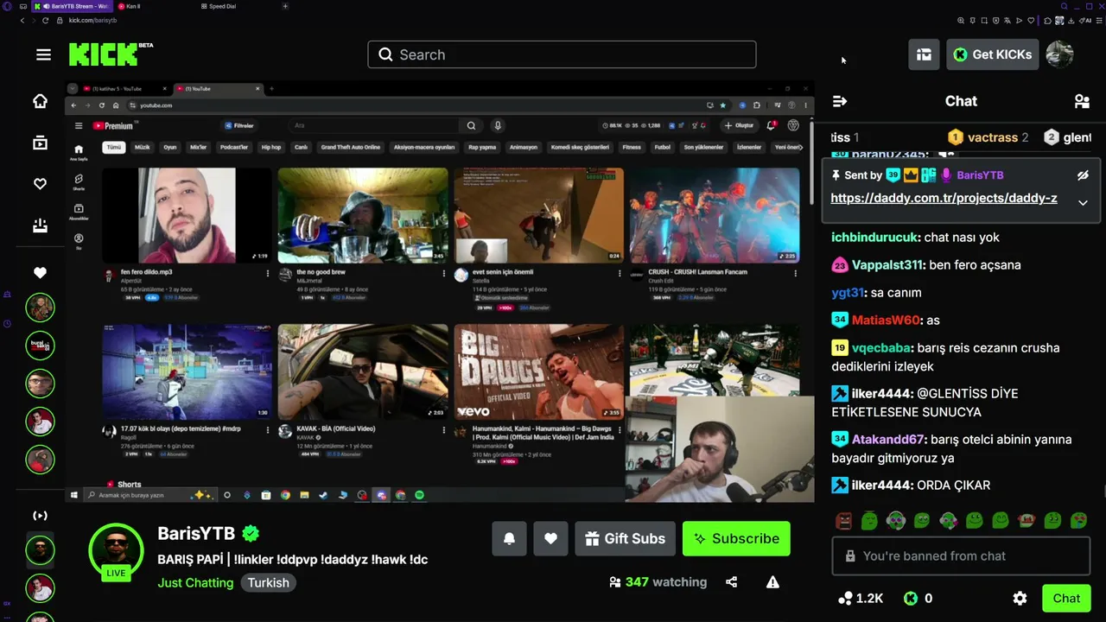The image size is (1106, 622).
Task: Open BarisYTB channel avatar
Action: [116, 550]
